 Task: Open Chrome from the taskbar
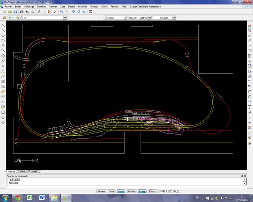pyautogui.click(x=18, y=198)
